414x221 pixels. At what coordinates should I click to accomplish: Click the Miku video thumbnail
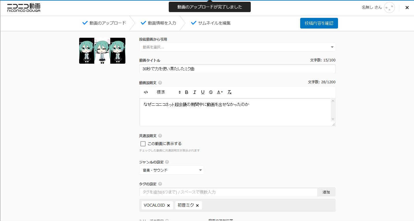pyautogui.click(x=102, y=51)
